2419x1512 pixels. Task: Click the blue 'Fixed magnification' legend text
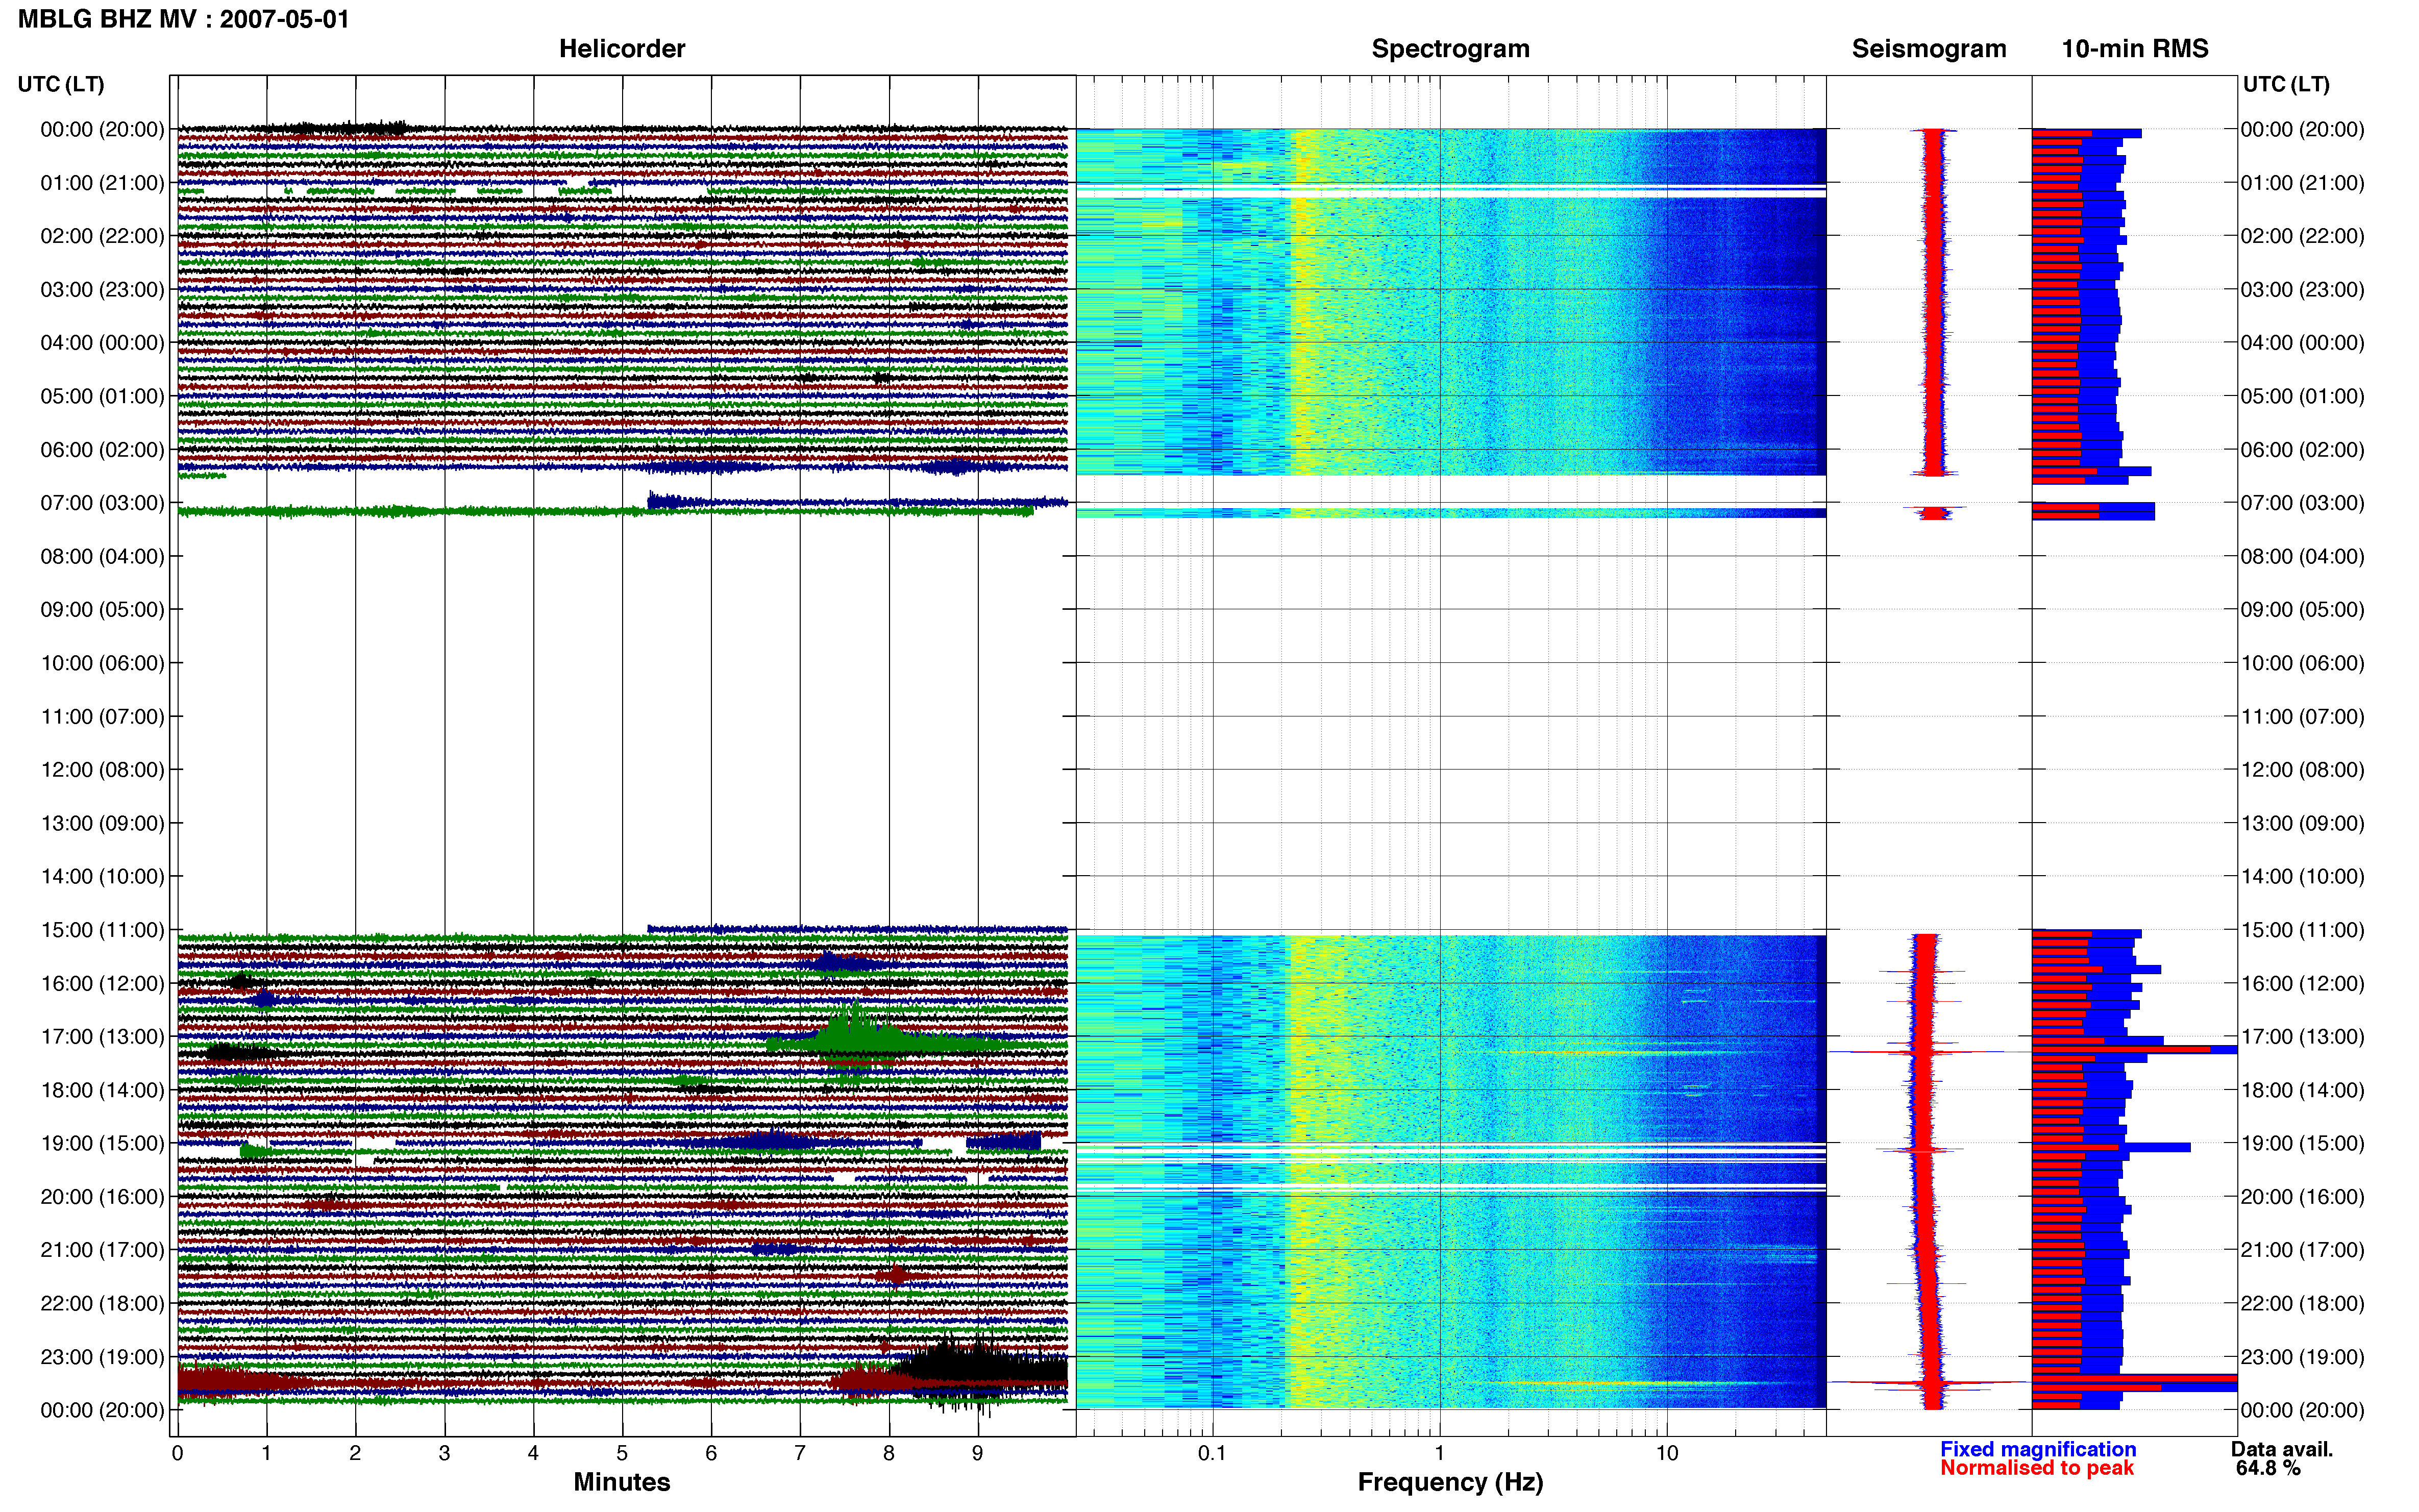tap(2037, 1449)
